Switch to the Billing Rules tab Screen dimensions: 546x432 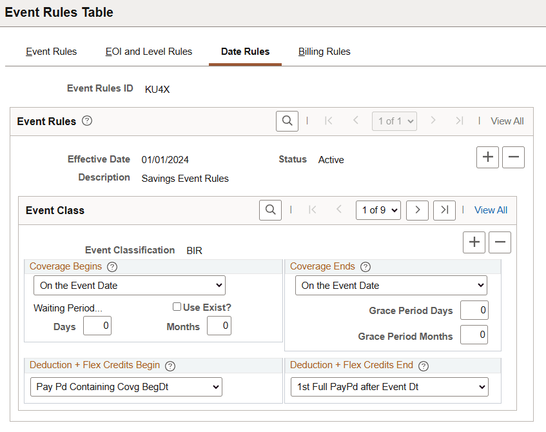(324, 52)
